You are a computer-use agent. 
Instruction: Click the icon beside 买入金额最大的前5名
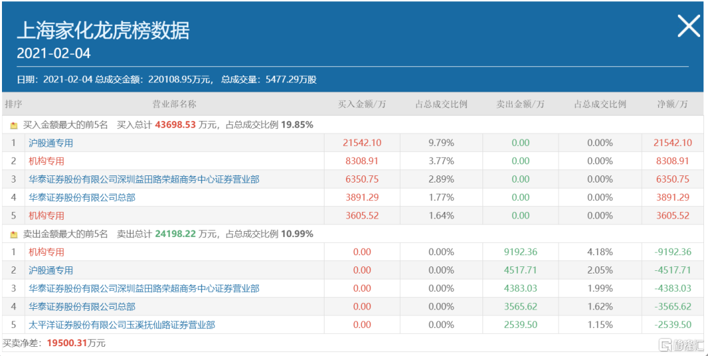(14, 126)
